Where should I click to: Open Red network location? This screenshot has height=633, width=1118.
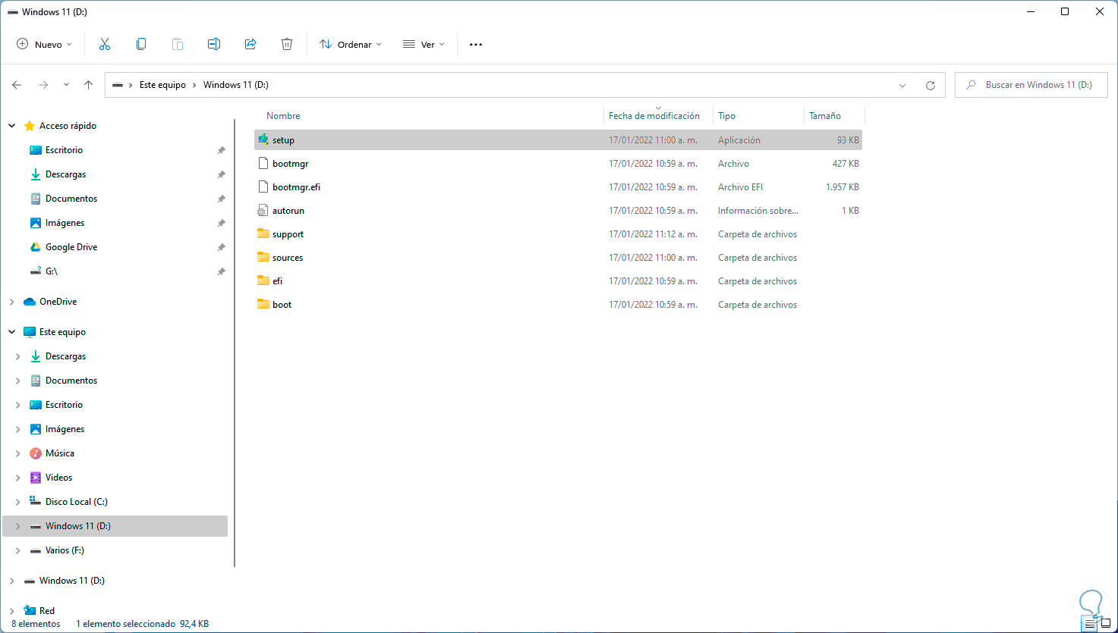47,611
